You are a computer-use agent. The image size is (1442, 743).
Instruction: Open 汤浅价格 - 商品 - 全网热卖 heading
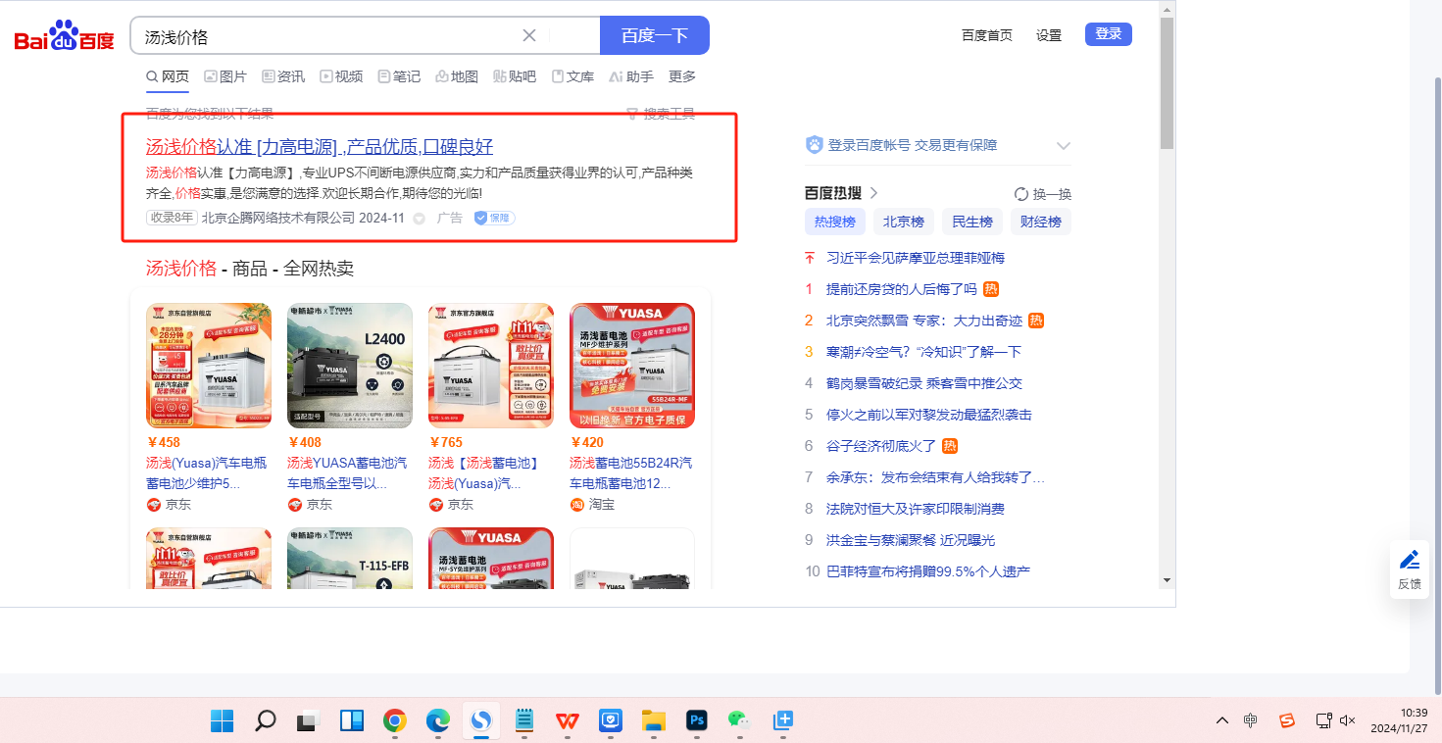(250, 269)
